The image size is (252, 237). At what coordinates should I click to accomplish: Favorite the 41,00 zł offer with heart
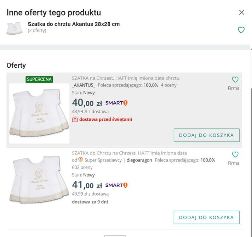click(x=235, y=154)
